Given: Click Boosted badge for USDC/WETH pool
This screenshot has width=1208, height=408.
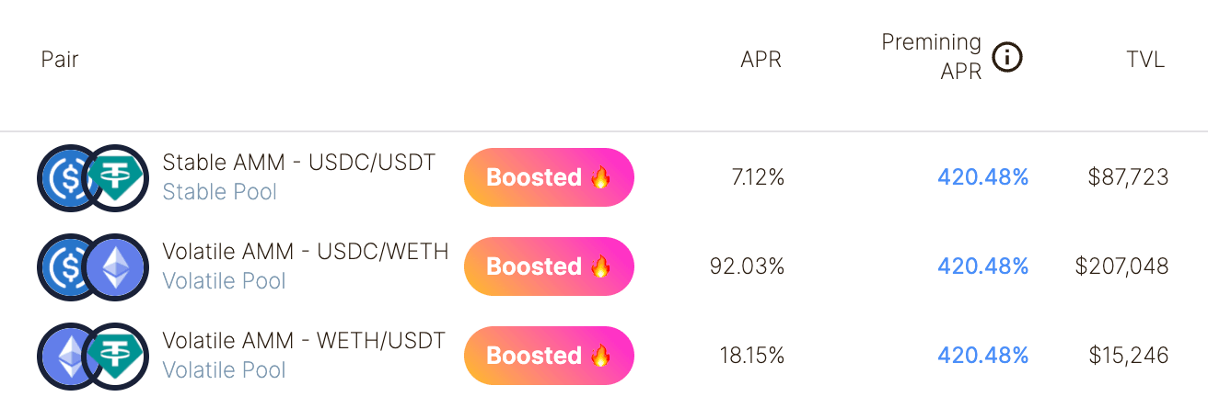Looking at the screenshot, I should click(549, 266).
